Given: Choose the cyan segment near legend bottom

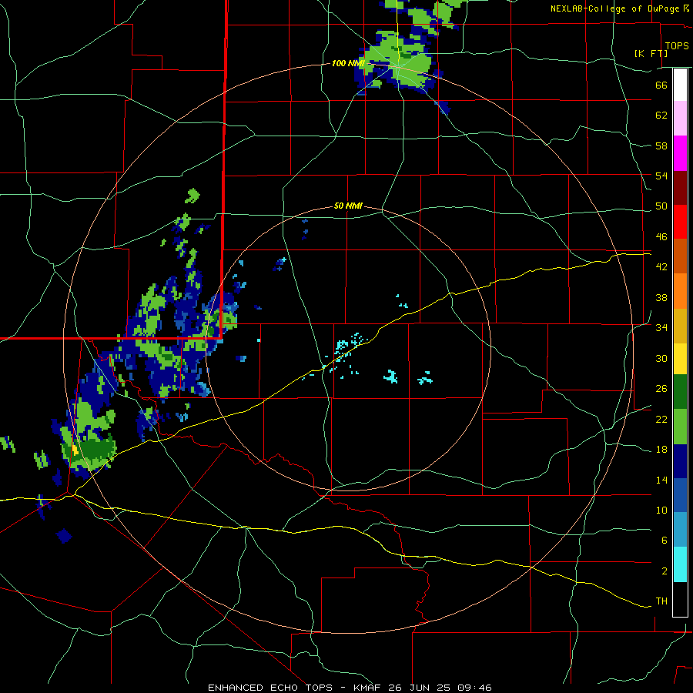Looking at the screenshot, I should (680, 564).
